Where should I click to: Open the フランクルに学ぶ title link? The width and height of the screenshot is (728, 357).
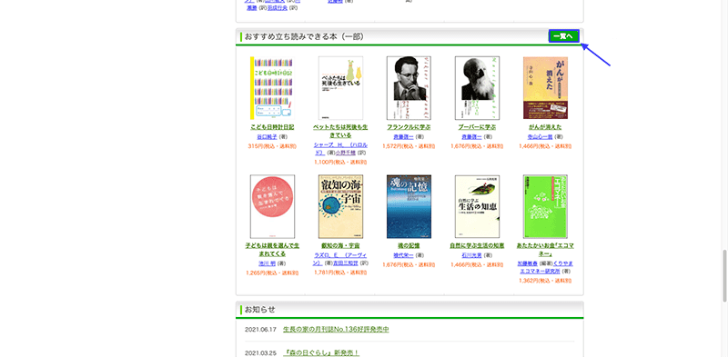pos(409,127)
